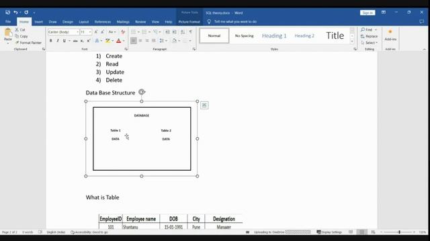Open the Font dialog launcher
The image size is (430, 241).
pos(126,49)
